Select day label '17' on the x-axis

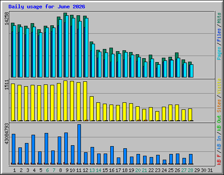[x=118, y=170]
